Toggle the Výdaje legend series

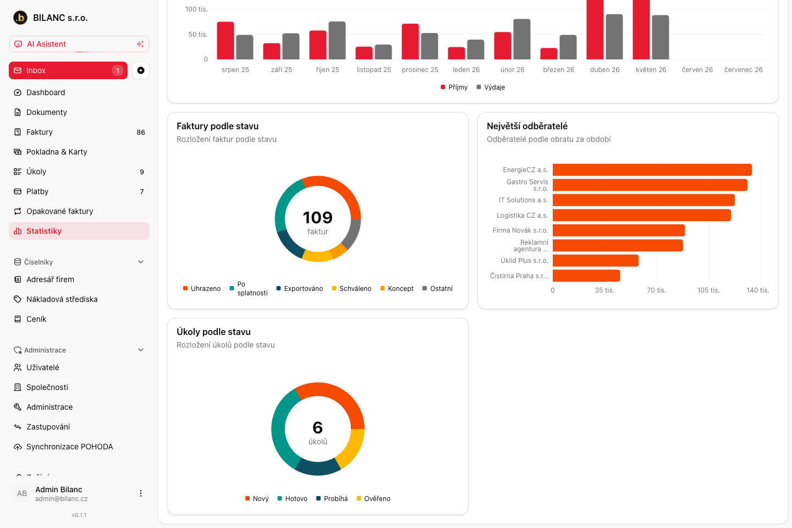pos(491,87)
